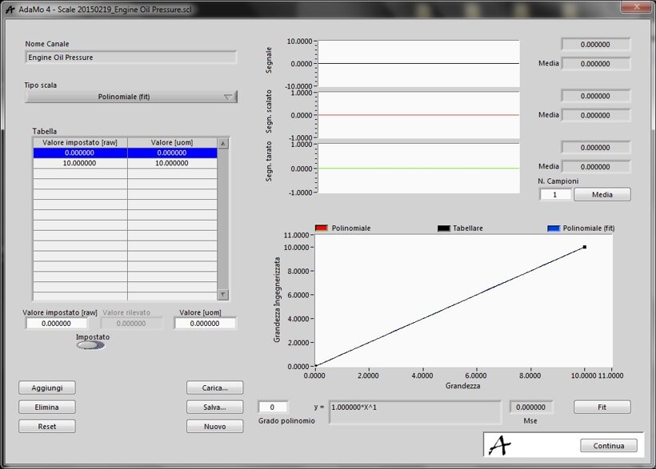Open file with Carica... button
This screenshot has width=656, height=469.
point(214,388)
